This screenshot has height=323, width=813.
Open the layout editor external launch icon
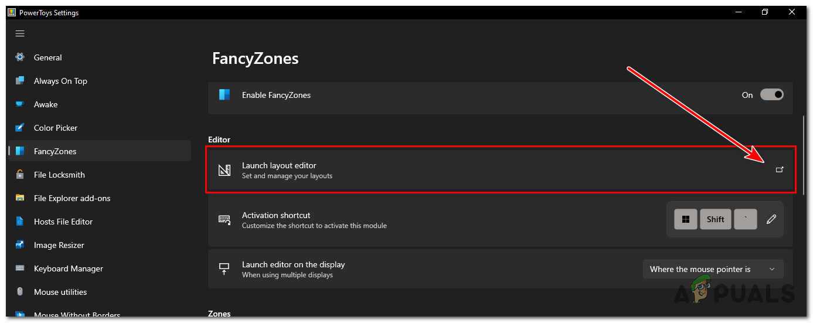click(780, 170)
